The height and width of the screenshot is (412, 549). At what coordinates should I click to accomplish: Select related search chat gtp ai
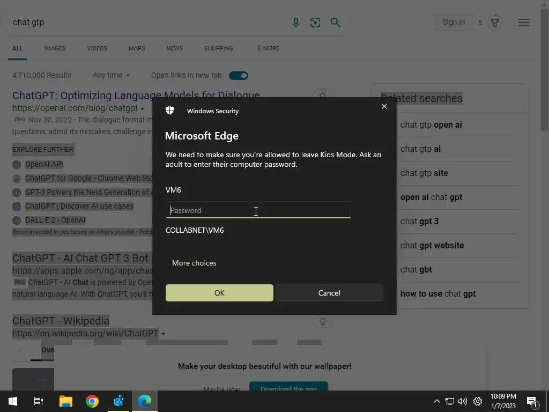(420, 149)
